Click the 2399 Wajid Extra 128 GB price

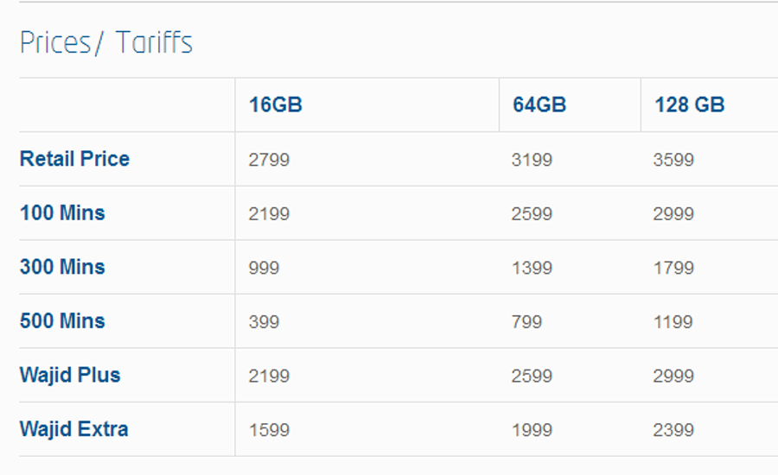coord(673,430)
